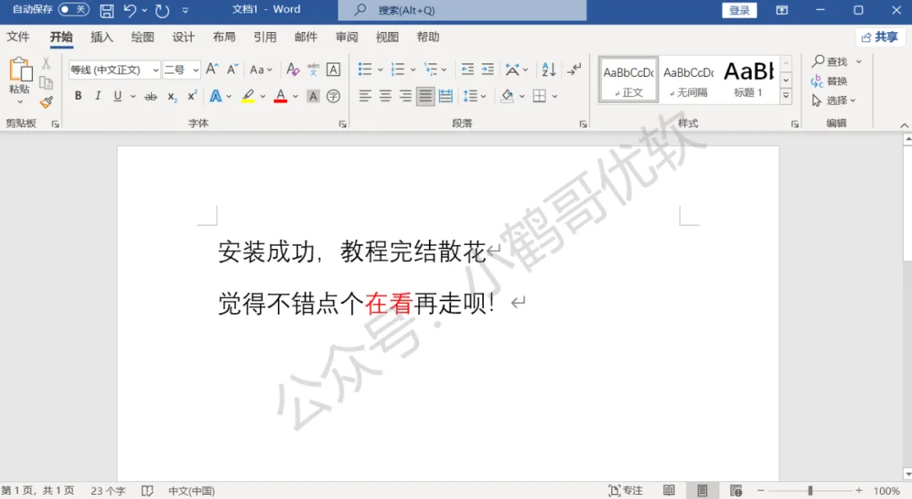
Task: Click the phonetic guide (wén) icon
Action: coord(313,69)
